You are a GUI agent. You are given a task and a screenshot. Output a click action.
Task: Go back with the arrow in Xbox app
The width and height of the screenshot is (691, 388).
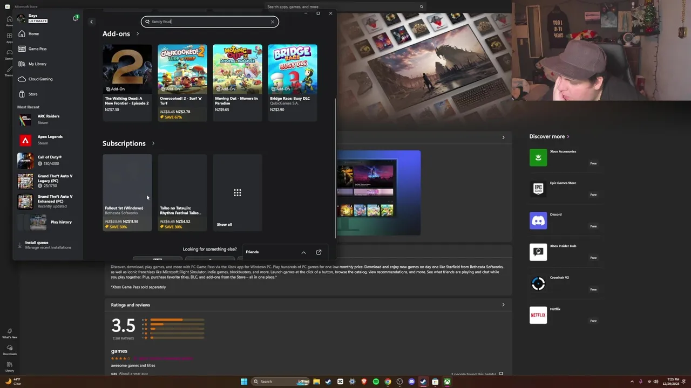91,22
